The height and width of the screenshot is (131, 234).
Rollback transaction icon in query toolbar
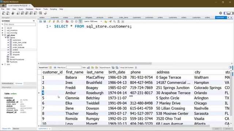point(76,21)
